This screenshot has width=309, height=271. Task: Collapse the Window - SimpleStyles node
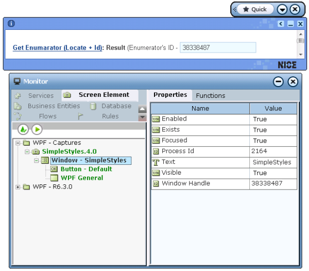click(x=36, y=160)
